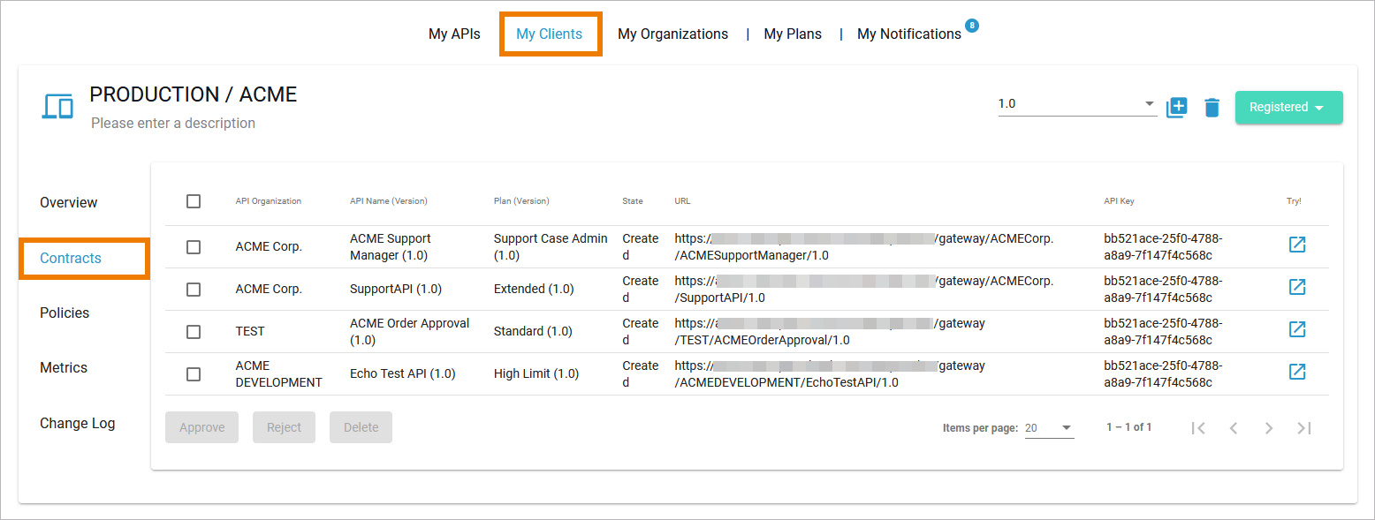Go to next page of contracts
Screen dimensions: 1375x520
(x=1268, y=428)
